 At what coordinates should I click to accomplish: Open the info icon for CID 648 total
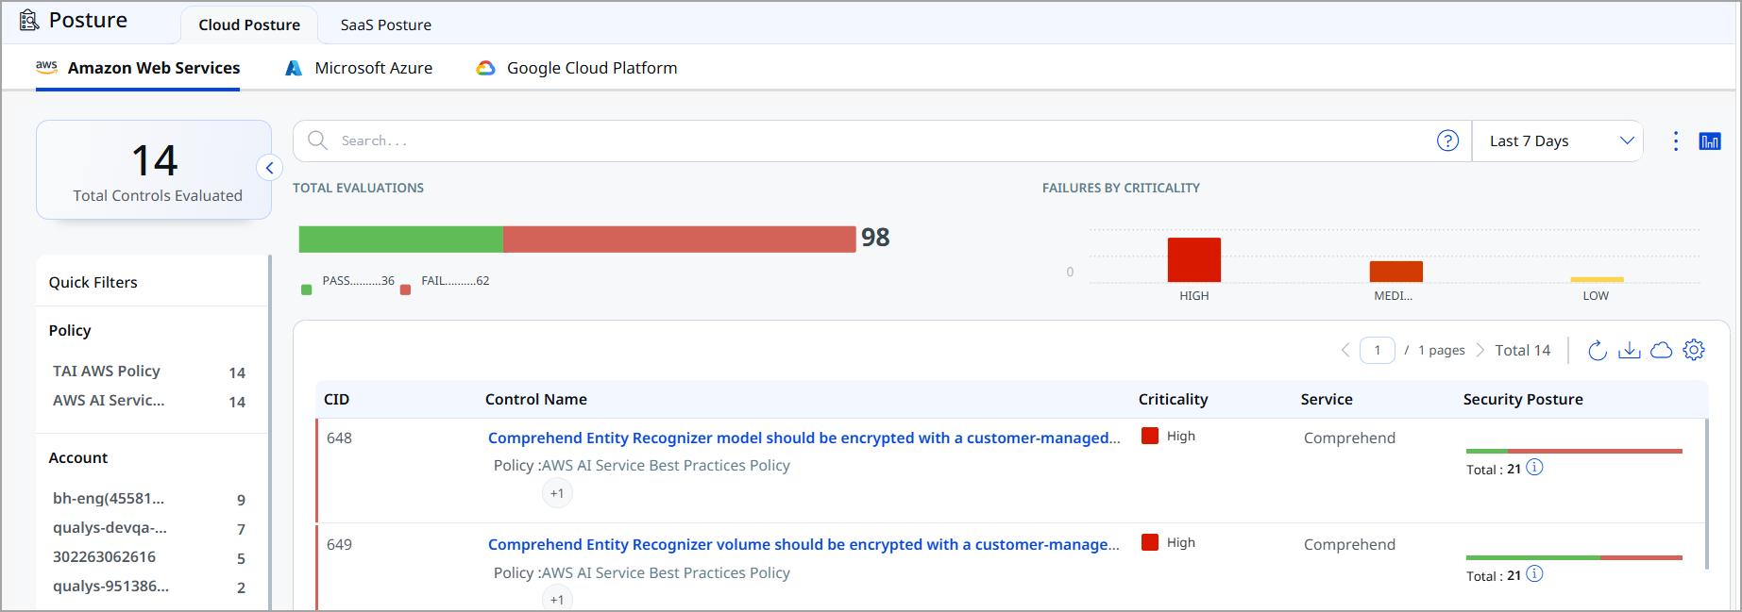tap(1535, 468)
